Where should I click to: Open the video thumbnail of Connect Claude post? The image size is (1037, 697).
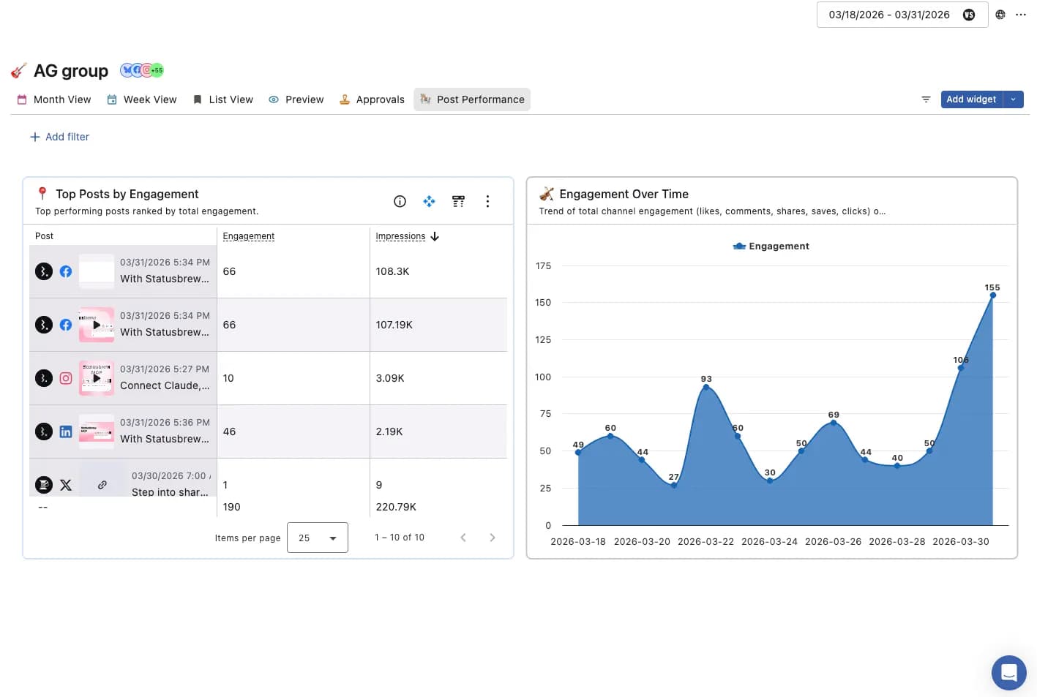(x=97, y=378)
